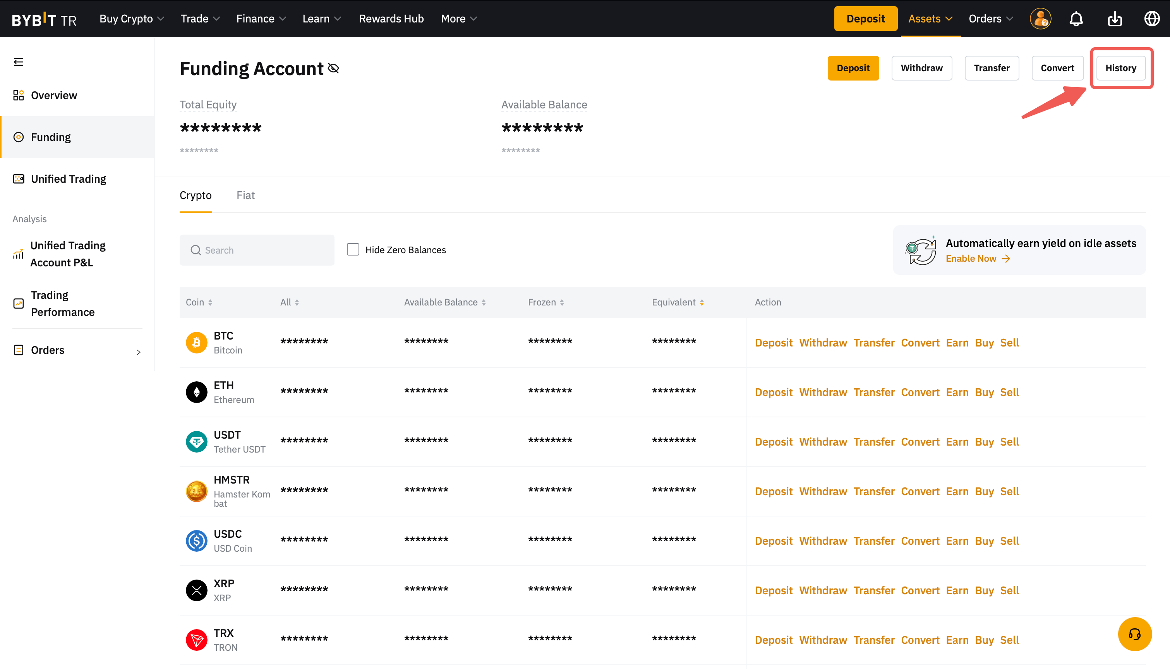Screen dimensions: 1170x669
Task: Switch to the Fiat tab
Action: (245, 195)
